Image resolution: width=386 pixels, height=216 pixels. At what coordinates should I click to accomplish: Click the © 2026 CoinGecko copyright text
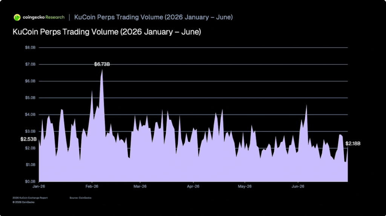(x=24, y=202)
